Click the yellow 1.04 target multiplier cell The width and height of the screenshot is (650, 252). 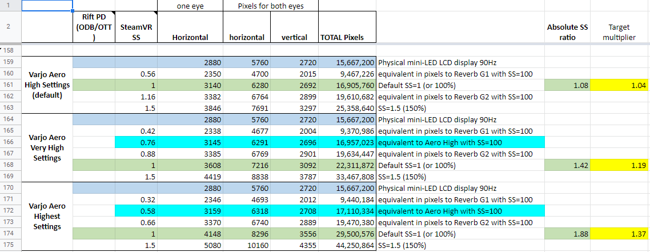tap(619, 86)
